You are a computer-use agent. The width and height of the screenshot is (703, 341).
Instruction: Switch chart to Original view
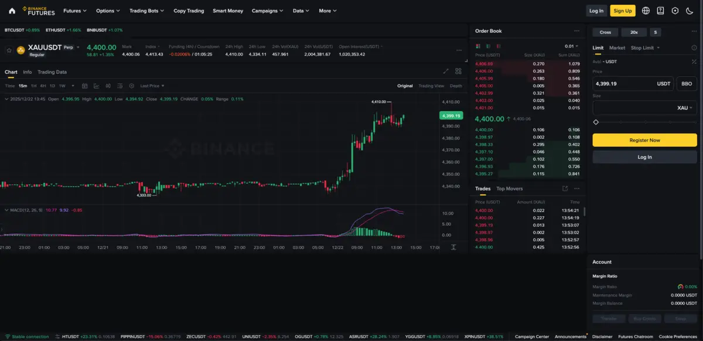click(x=405, y=86)
